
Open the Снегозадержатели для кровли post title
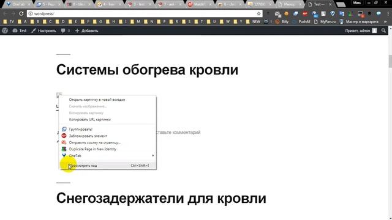coord(161,198)
